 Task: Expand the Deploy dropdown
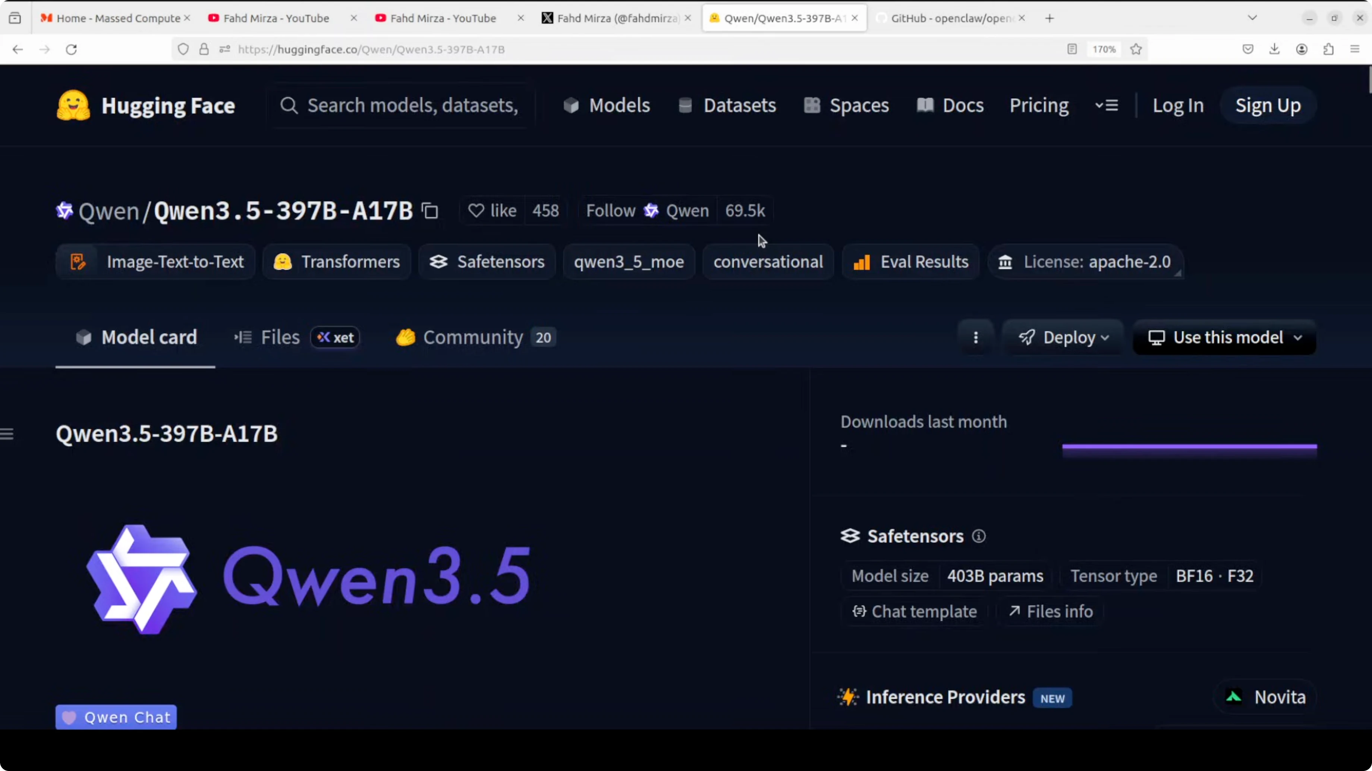[1063, 337]
